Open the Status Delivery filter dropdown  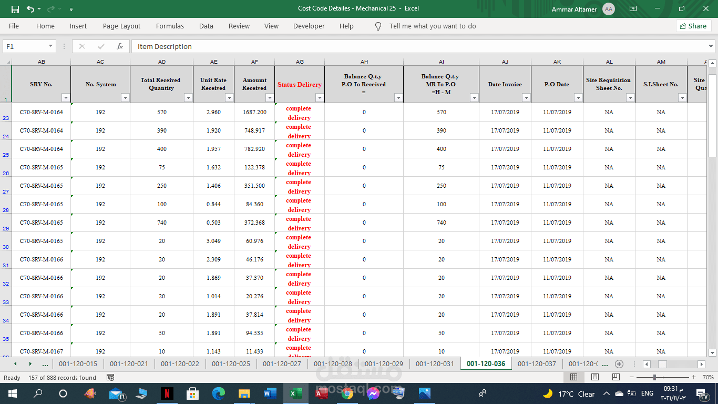pos(319,98)
